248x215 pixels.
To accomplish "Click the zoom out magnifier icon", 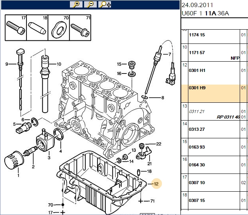I will tap(90, 4).
